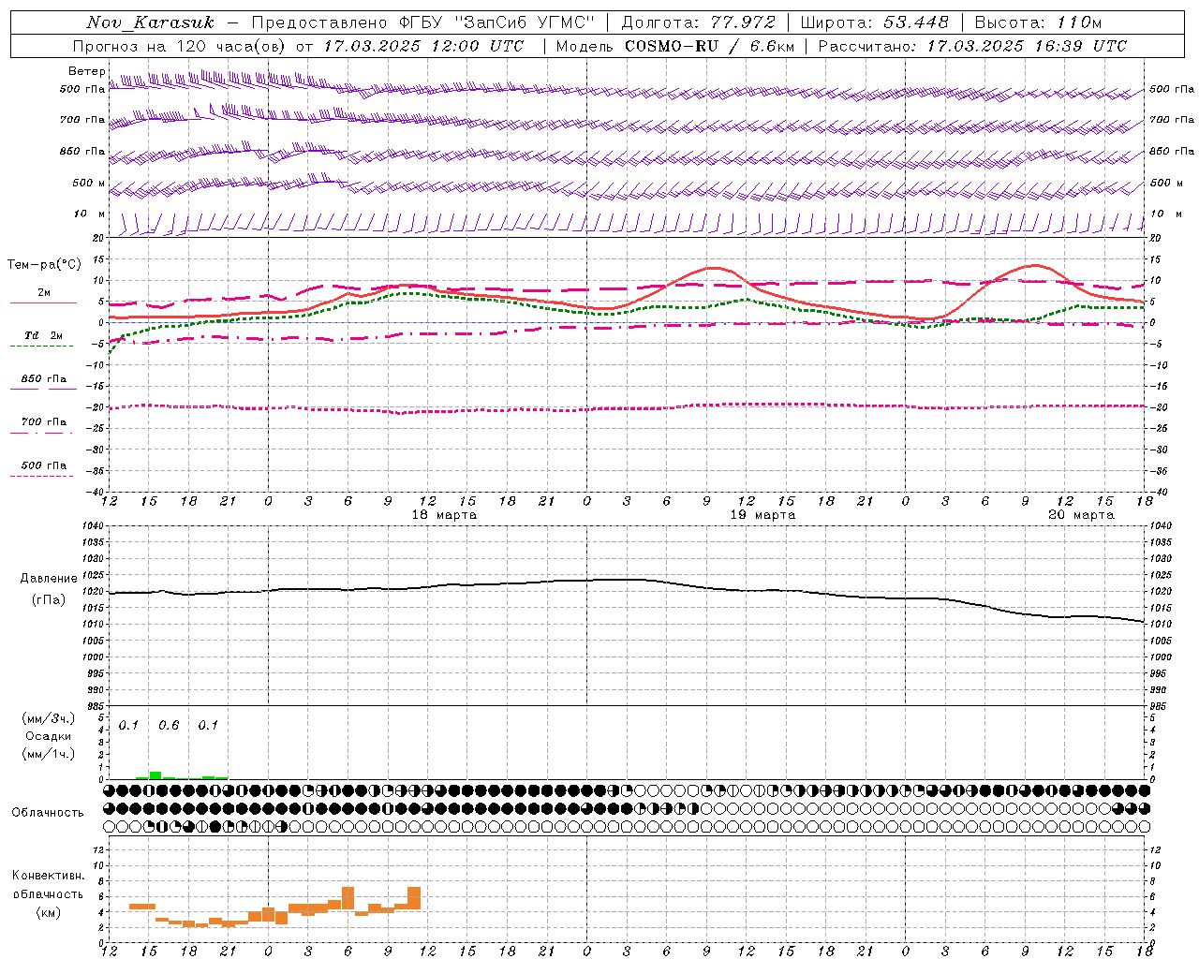Click the (гПа) pressure unit label
The height and width of the screenshot is (959, 1199).
(x=49, y=600)
